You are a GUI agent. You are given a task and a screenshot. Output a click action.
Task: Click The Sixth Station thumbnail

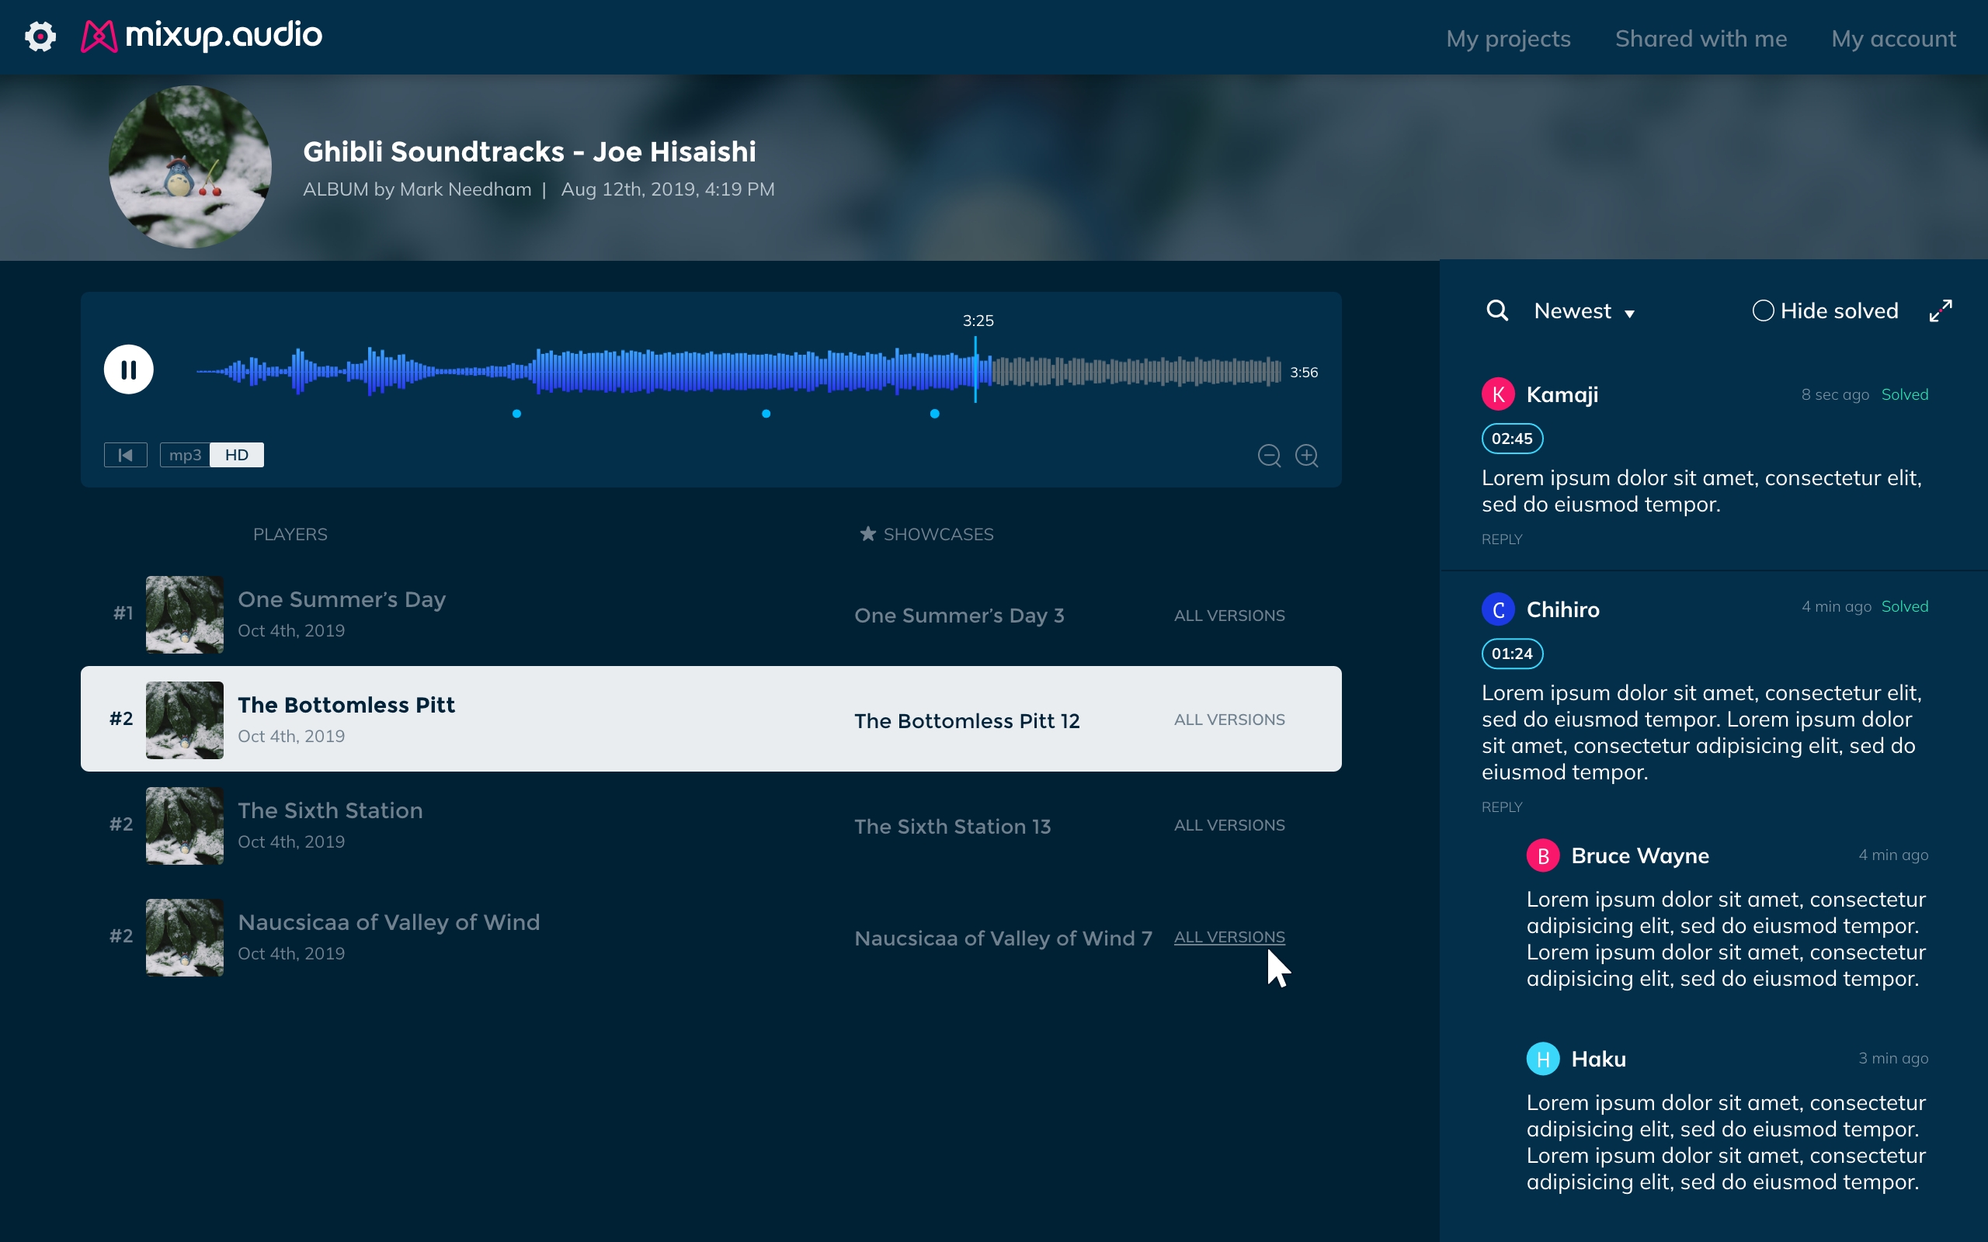tap(184, 825)
